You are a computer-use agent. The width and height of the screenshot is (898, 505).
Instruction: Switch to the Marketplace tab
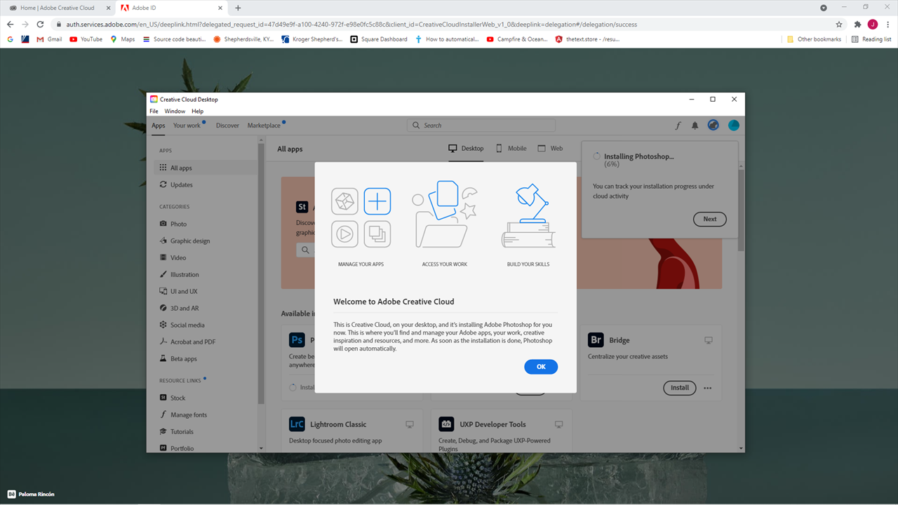[x=264, y=126]
